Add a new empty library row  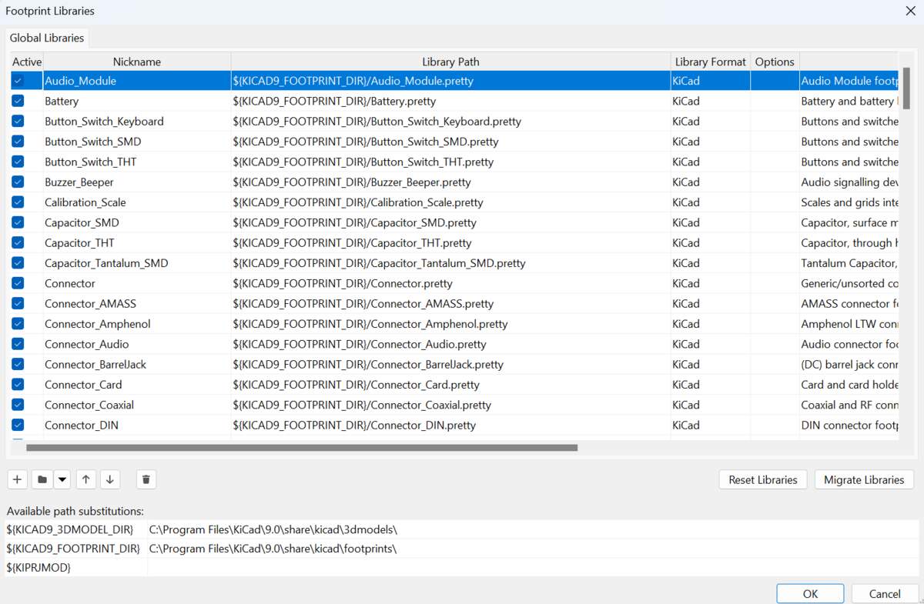17,479
